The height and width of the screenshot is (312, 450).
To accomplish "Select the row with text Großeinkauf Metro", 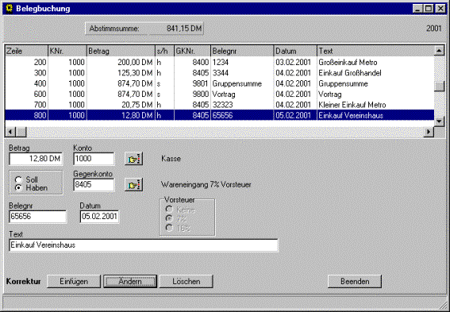I will click(220, 62).
